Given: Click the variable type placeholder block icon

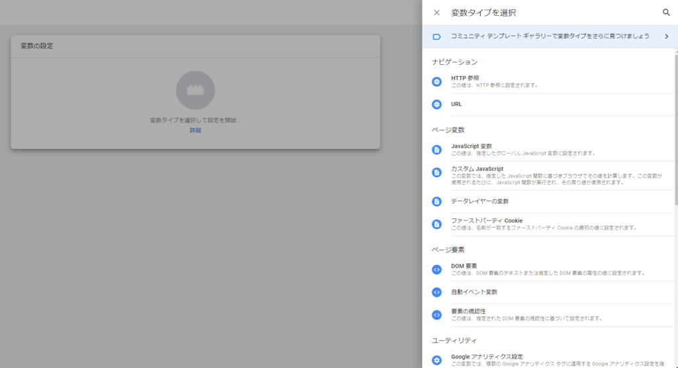Looking at the screenshot, I should point(195,90).
